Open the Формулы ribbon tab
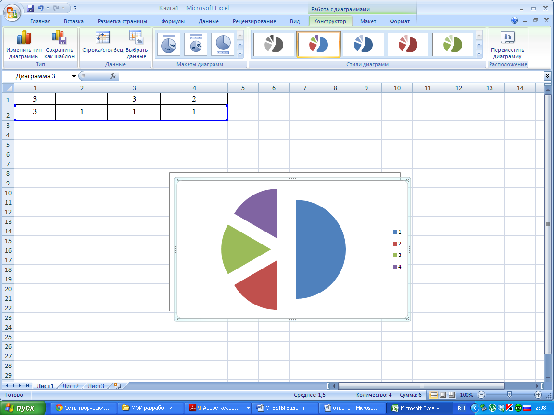 (x=173, y=21)
